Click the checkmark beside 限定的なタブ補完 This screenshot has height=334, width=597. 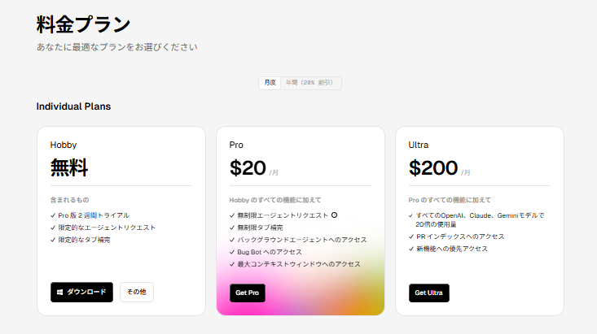[x=53, y=240]
